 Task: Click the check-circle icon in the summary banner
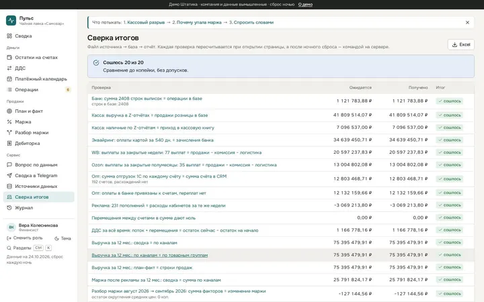(x=96, y=62)
